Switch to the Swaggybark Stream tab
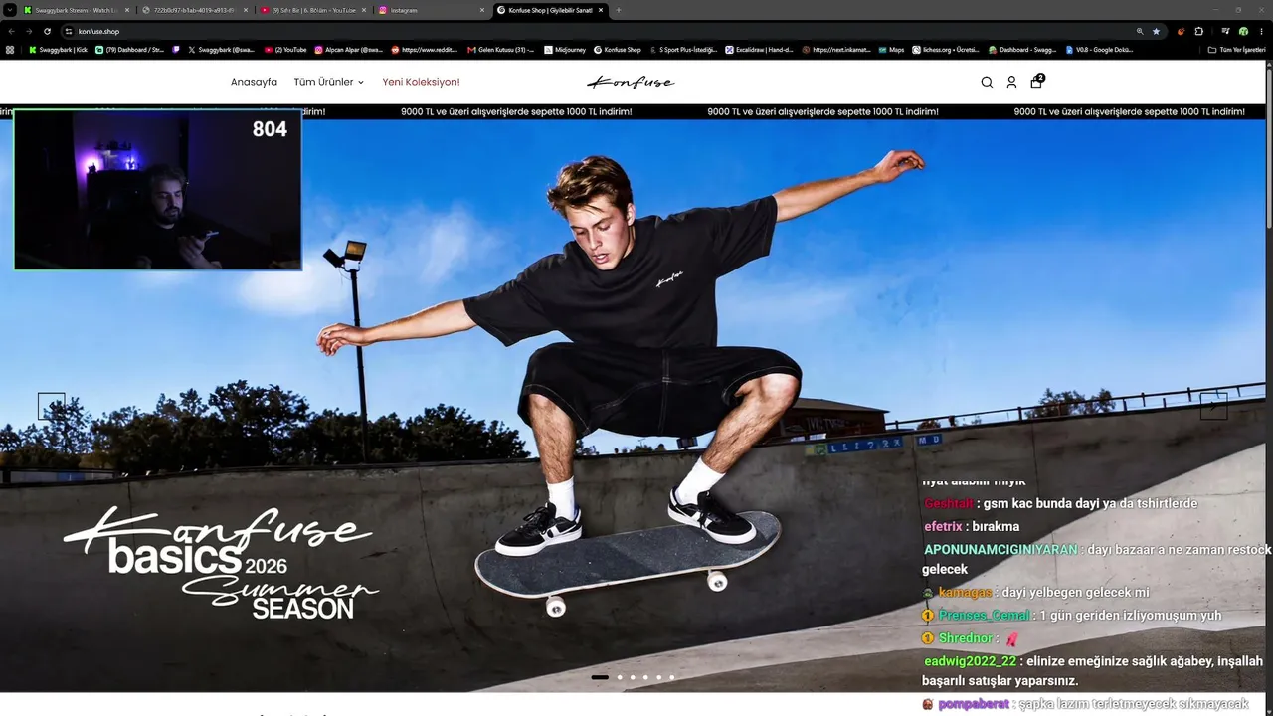The height and width of the screenshot is (716, 1273). point(77,10)
